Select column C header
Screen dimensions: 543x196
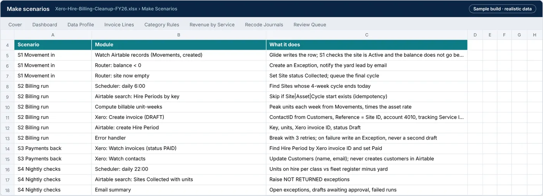point(367,35)
